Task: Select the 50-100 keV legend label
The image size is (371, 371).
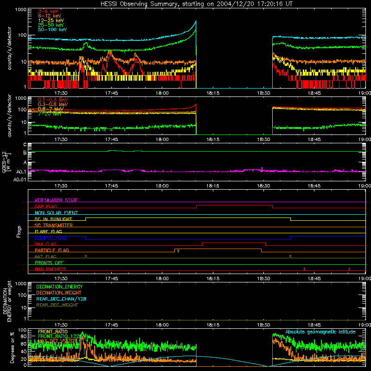Action: (x=52, y=29)
